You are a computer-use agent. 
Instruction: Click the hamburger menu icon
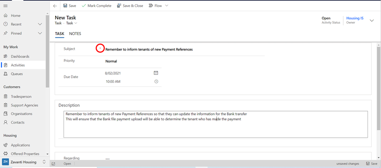click(5, 6)
